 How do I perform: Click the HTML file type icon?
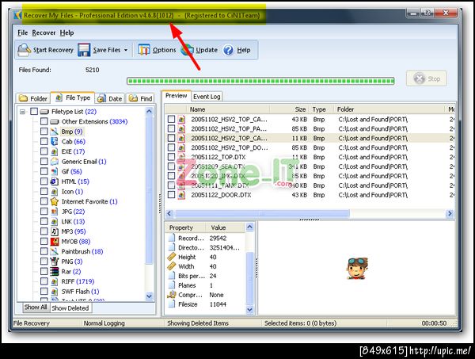click(x=54, y=181)
